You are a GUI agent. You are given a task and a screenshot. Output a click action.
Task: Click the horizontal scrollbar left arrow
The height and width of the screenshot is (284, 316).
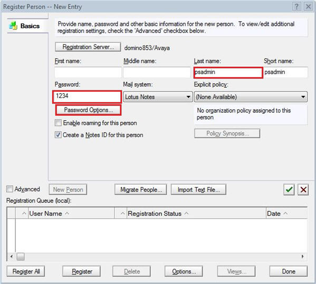pyautogui.click(x=12, y=257)
